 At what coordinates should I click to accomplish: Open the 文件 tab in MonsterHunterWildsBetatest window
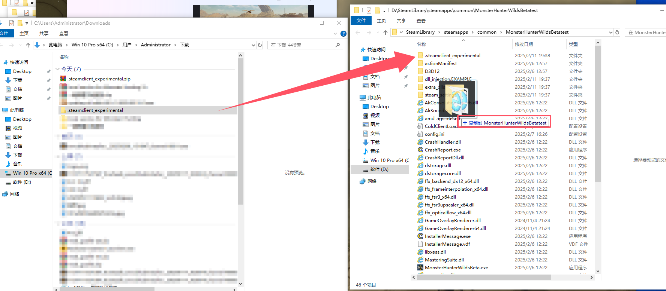pyautogui.click(x=361, y=21)
